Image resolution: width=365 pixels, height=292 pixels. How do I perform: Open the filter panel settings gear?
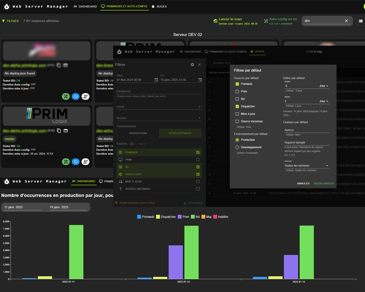click(192, 65)
